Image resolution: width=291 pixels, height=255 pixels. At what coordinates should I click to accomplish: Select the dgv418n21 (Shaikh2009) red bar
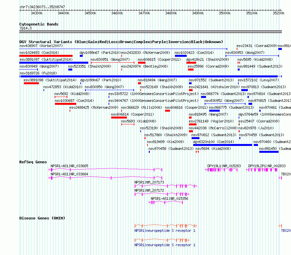191,63
